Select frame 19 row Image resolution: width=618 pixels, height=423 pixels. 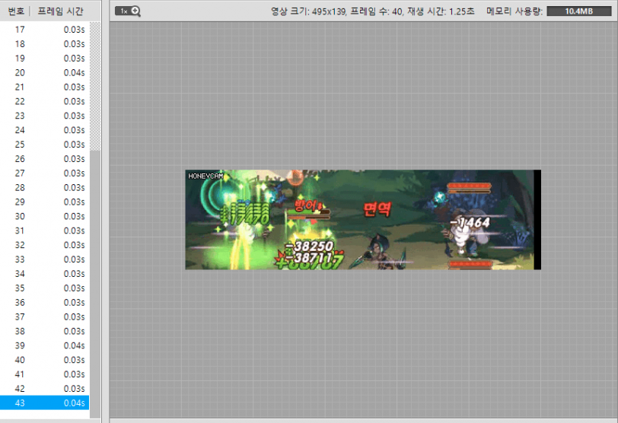point(45,59)
